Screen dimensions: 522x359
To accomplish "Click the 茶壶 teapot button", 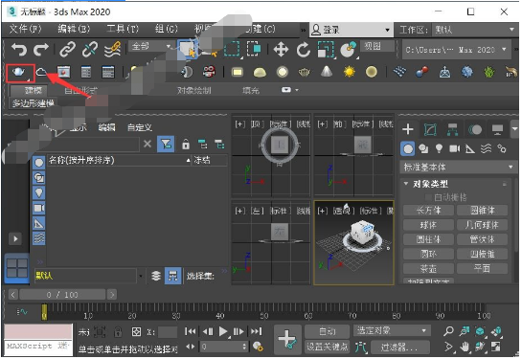I will 428,268.
